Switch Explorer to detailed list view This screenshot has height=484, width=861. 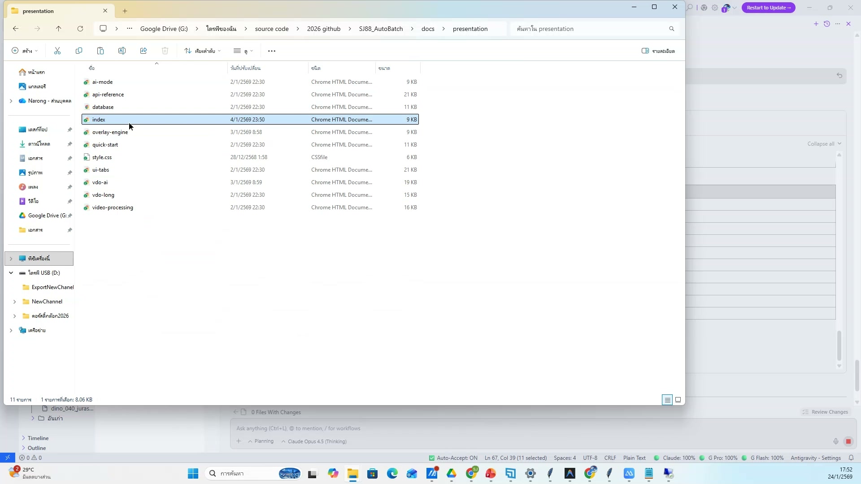coord(667,399)
